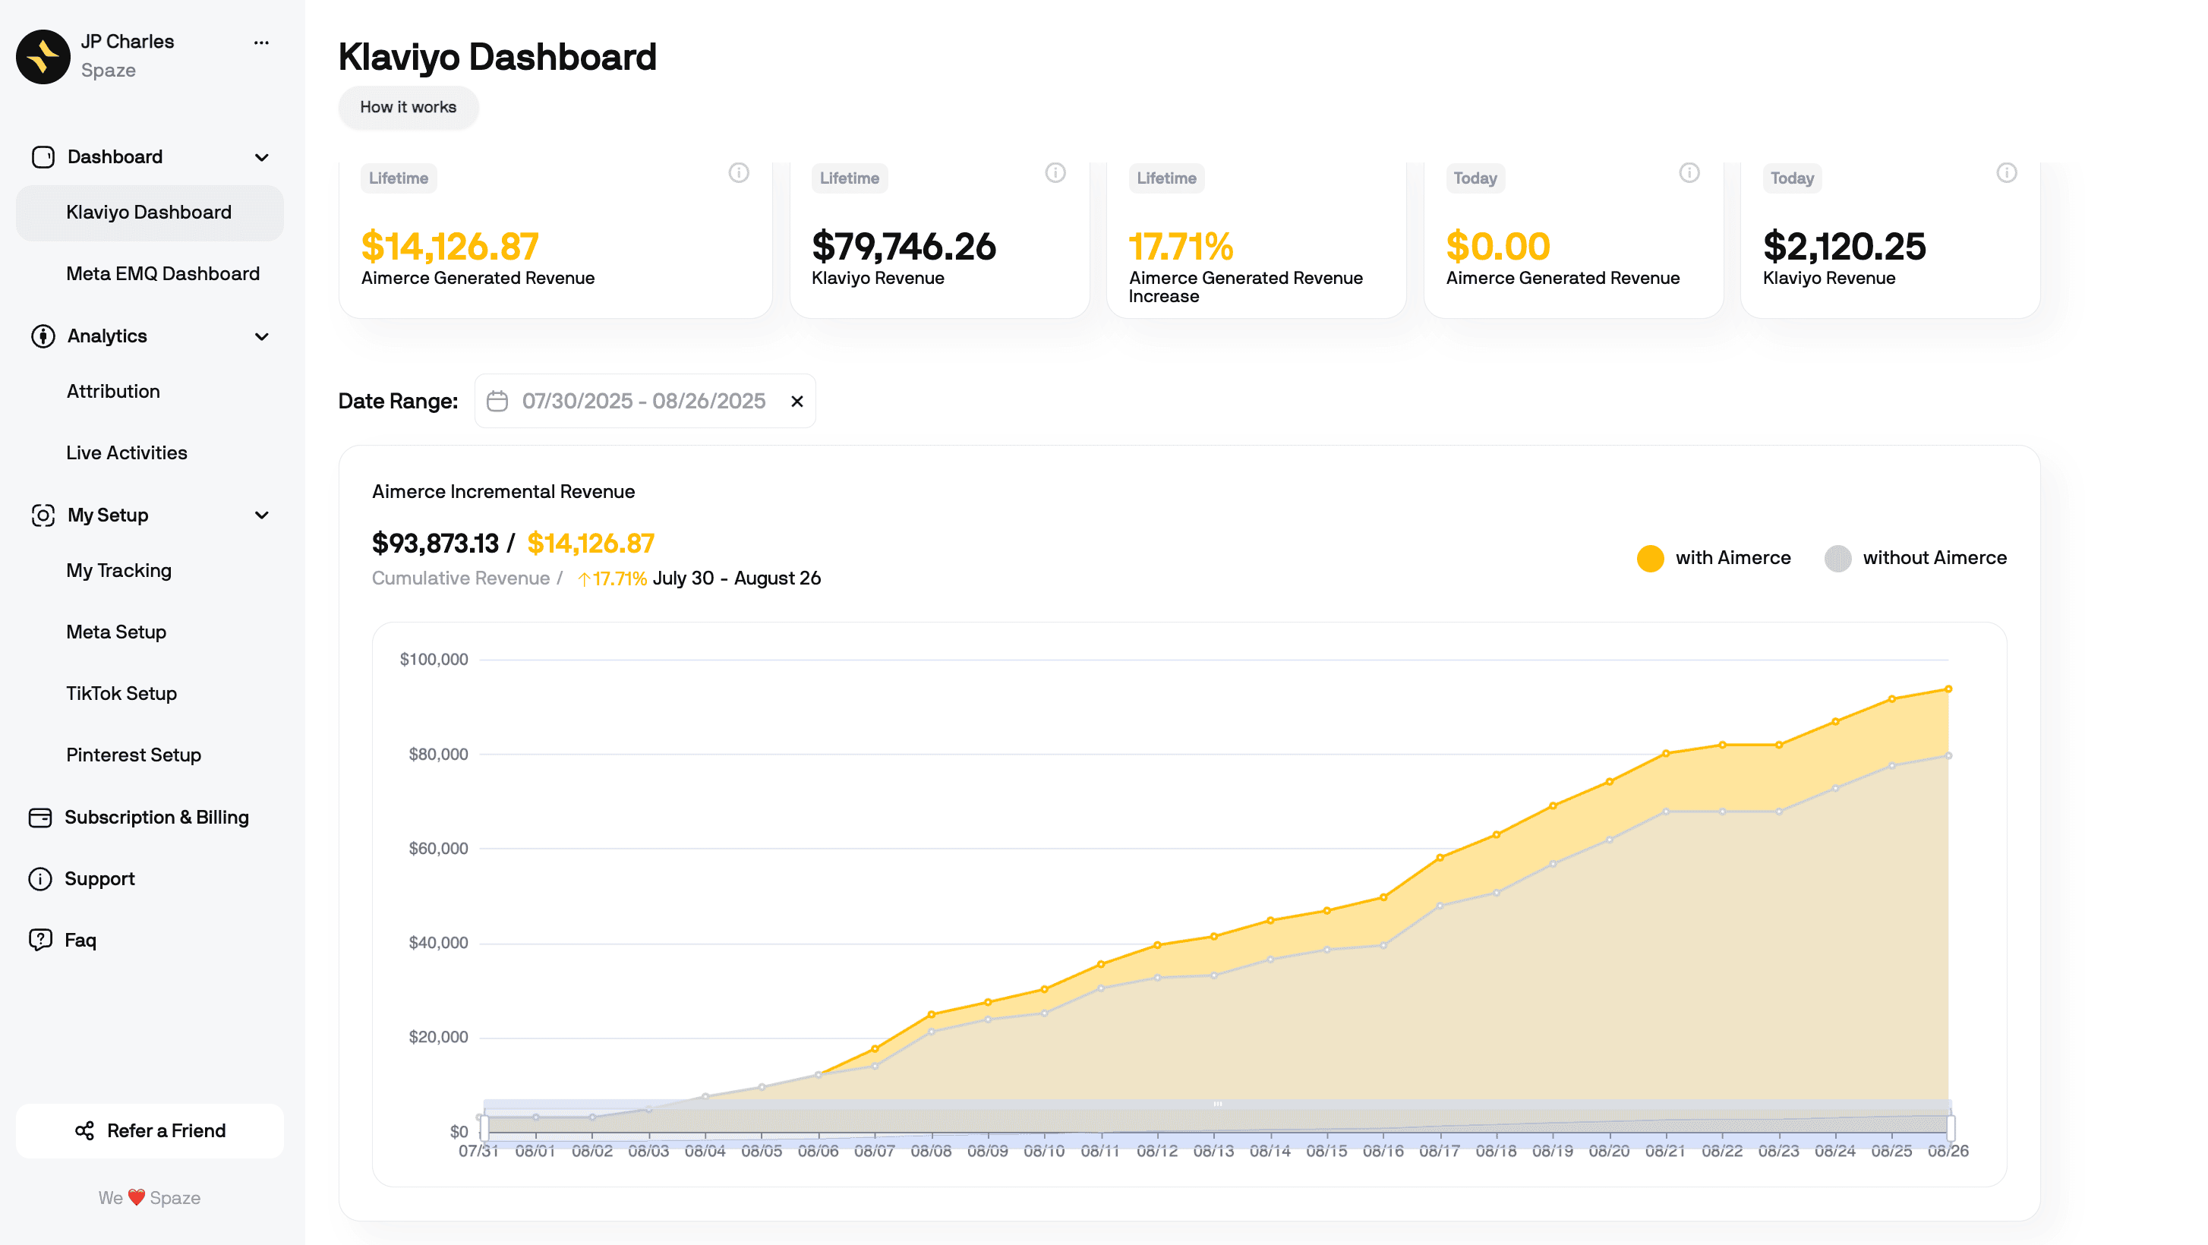Image resolution: width=2208 pixels, height=1245 pixels.
Task: Click the Subscription & Billing card icon
Action: coord(40,818)
